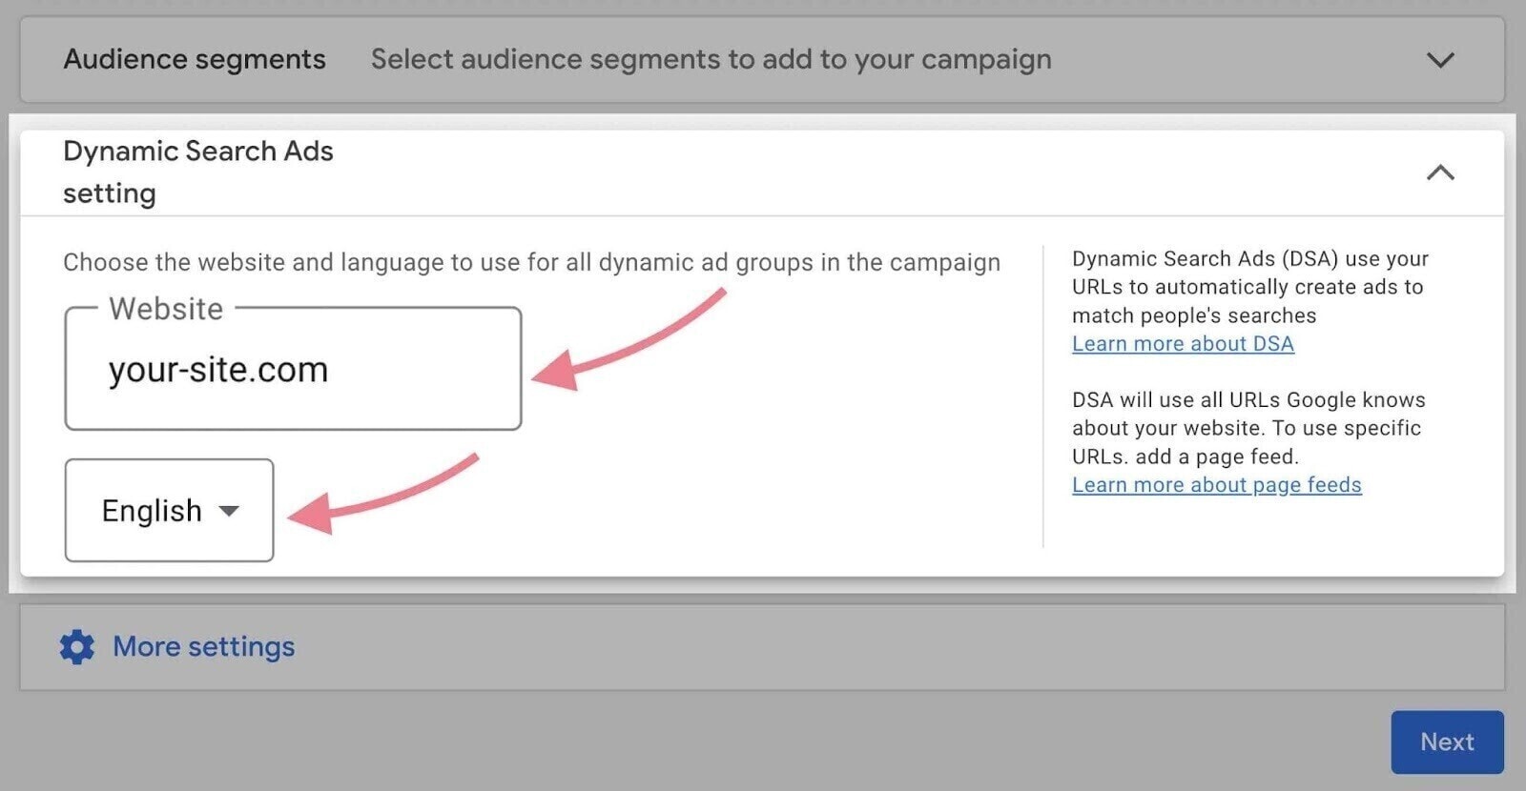This screenshot has height=791, width=1526.
Task: Collapse the Dynamic Search Ads setting chevron
Action: pos(1439,172)
